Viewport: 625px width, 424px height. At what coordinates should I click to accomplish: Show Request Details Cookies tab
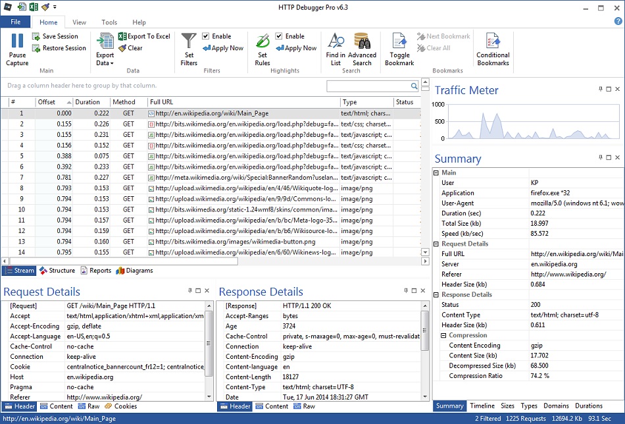(x=121, y=406)
